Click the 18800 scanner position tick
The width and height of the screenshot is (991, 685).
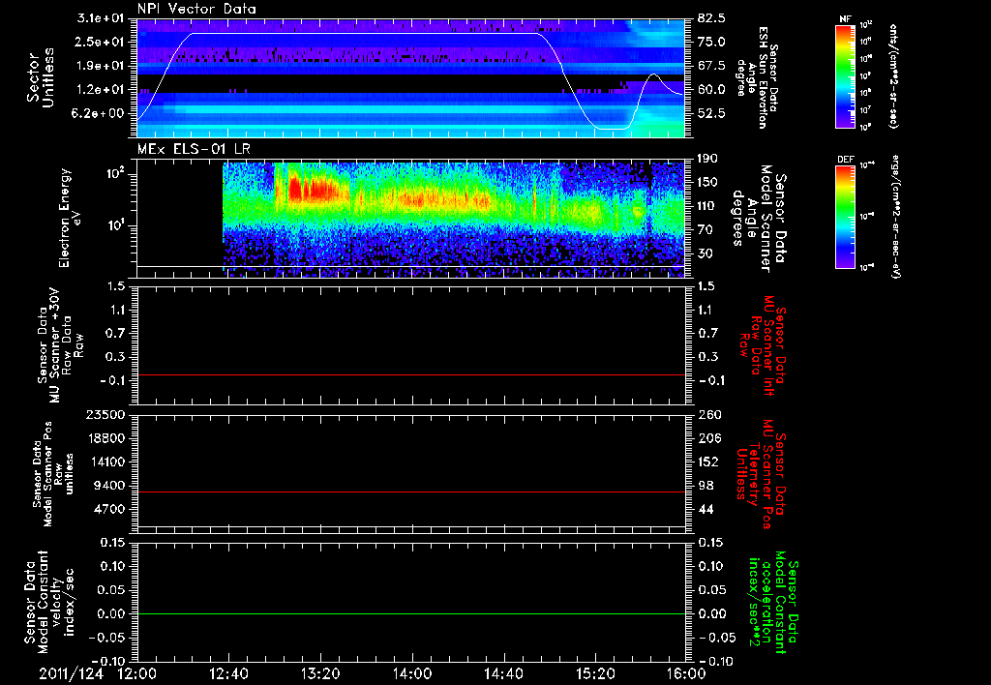point(105,438)
